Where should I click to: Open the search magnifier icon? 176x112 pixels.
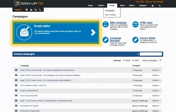(160, 6)
